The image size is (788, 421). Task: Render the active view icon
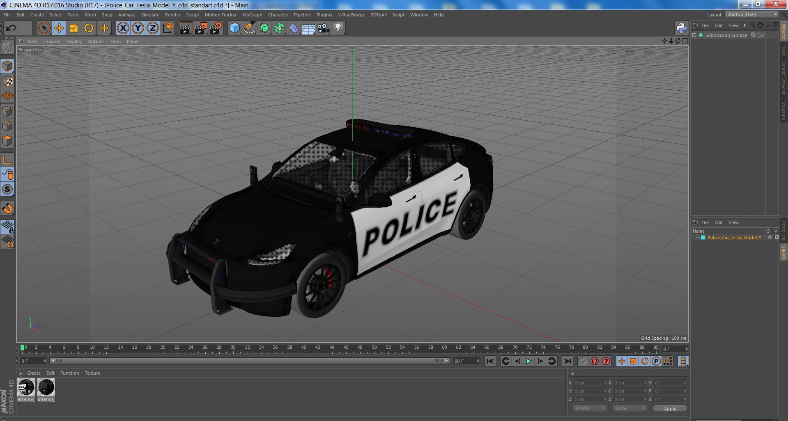[x=186, y=28]
